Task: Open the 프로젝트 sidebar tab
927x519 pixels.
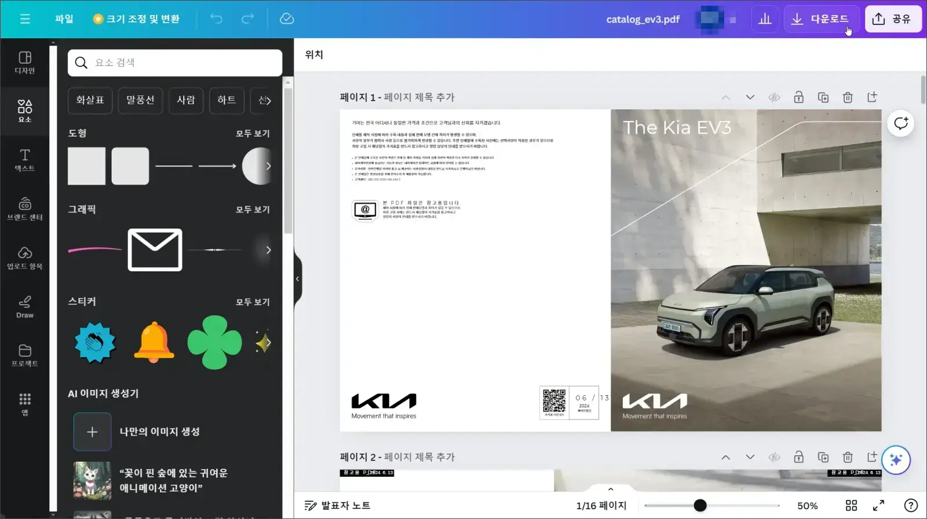Action: (x=25, y=355)
